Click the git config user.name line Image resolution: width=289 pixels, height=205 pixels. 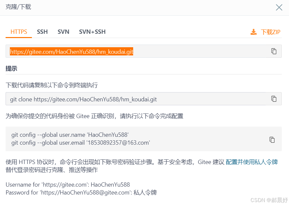coord(70,135)
